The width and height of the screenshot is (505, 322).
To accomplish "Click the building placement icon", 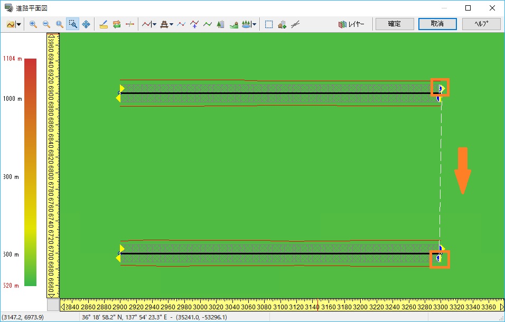I will 221,24.
